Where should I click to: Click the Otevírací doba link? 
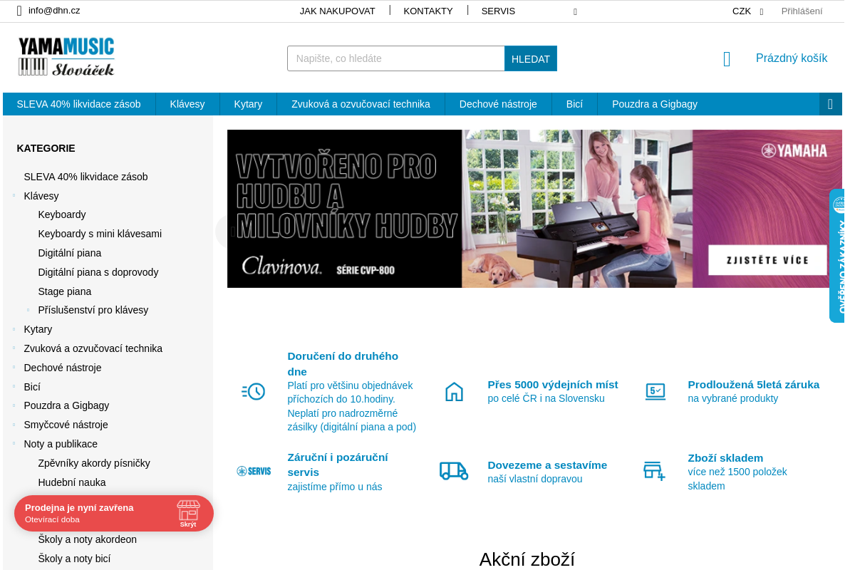[52, 519]
